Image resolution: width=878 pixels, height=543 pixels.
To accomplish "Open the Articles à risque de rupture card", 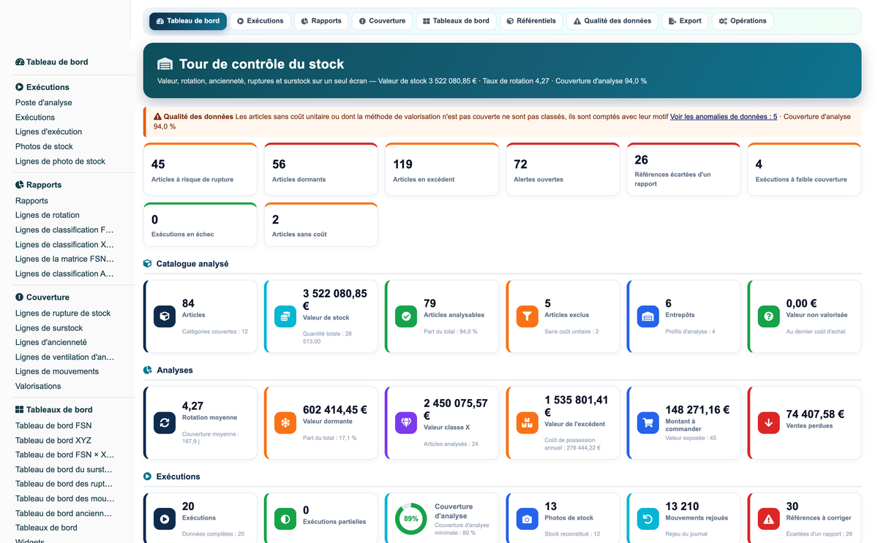I will [200, 170].
